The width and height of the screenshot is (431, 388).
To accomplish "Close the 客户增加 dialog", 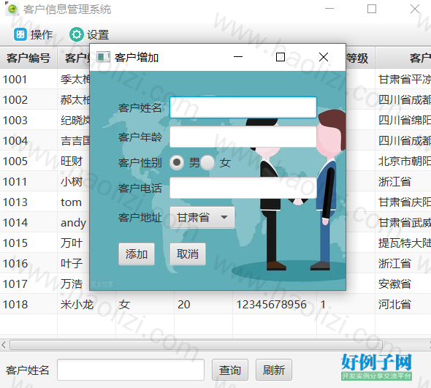I will tap(324, 57).
